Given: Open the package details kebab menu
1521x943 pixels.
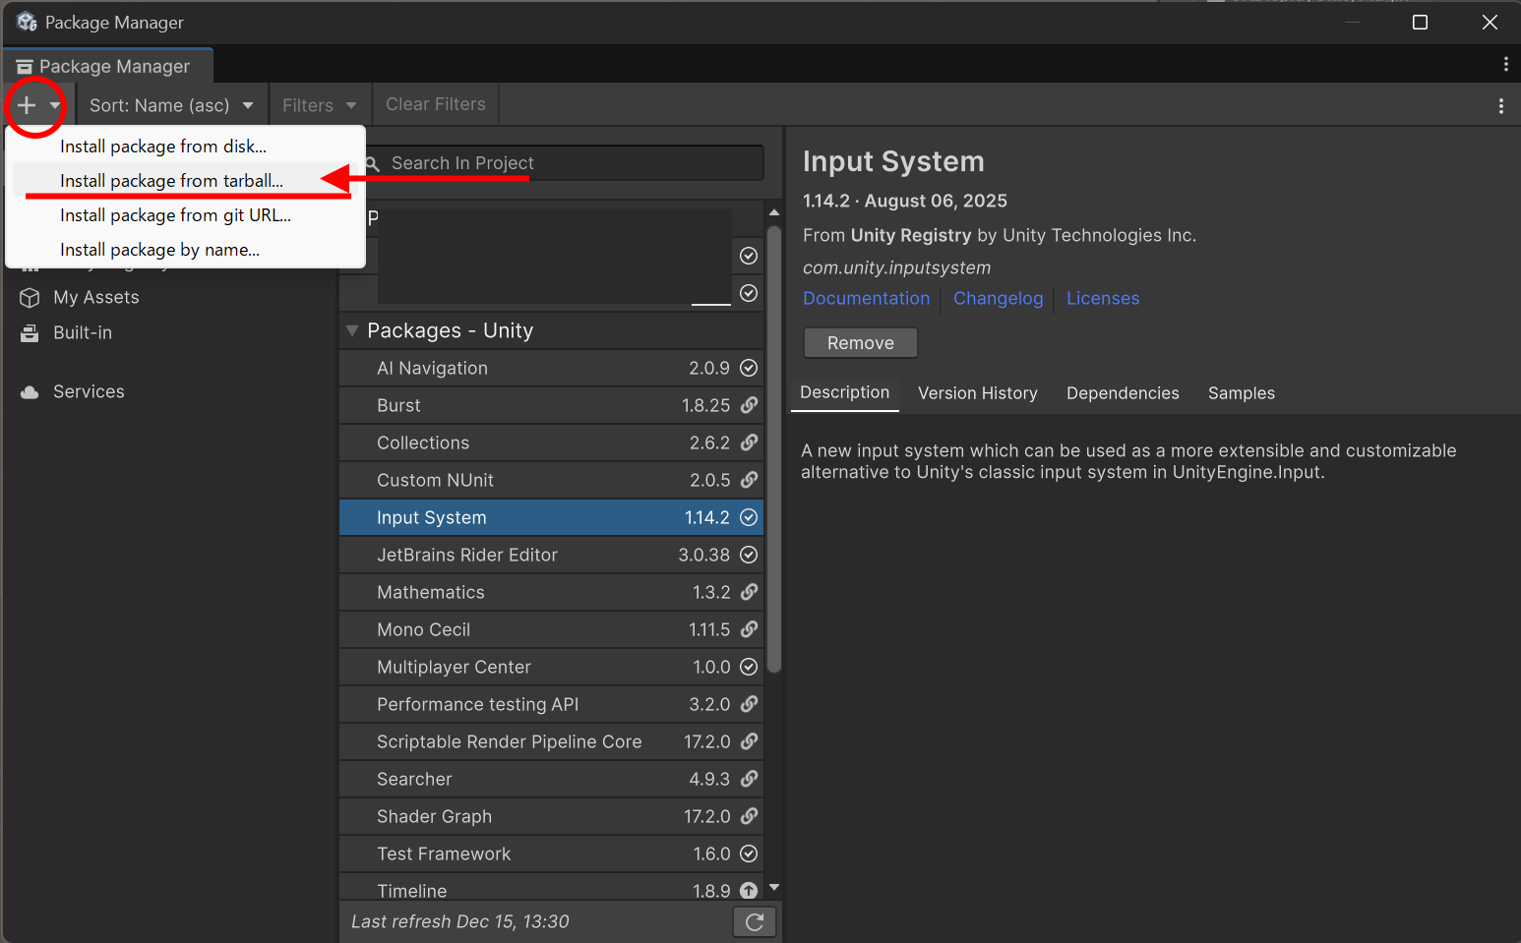Looking at the screenshot, I should (1500, 106).
